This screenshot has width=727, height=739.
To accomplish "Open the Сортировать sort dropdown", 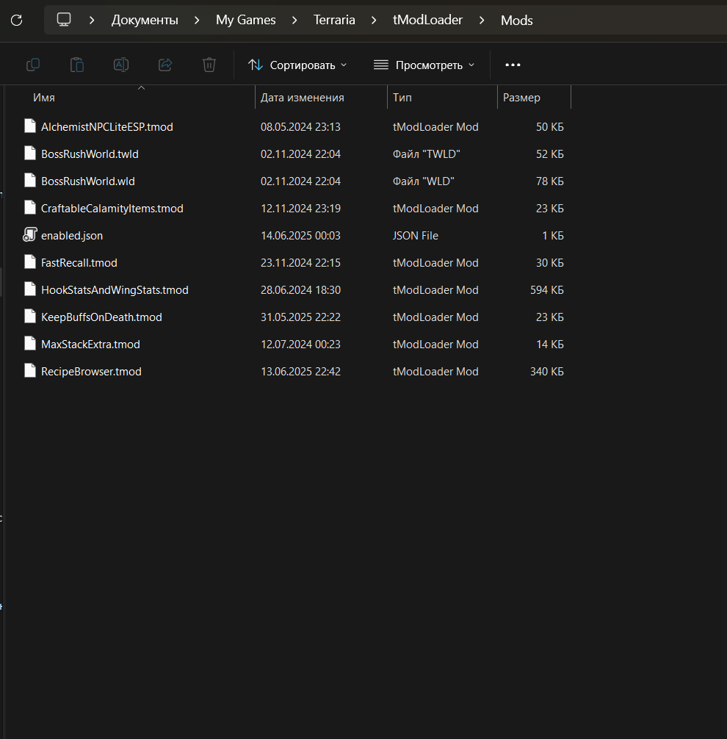I will (297, 65).
